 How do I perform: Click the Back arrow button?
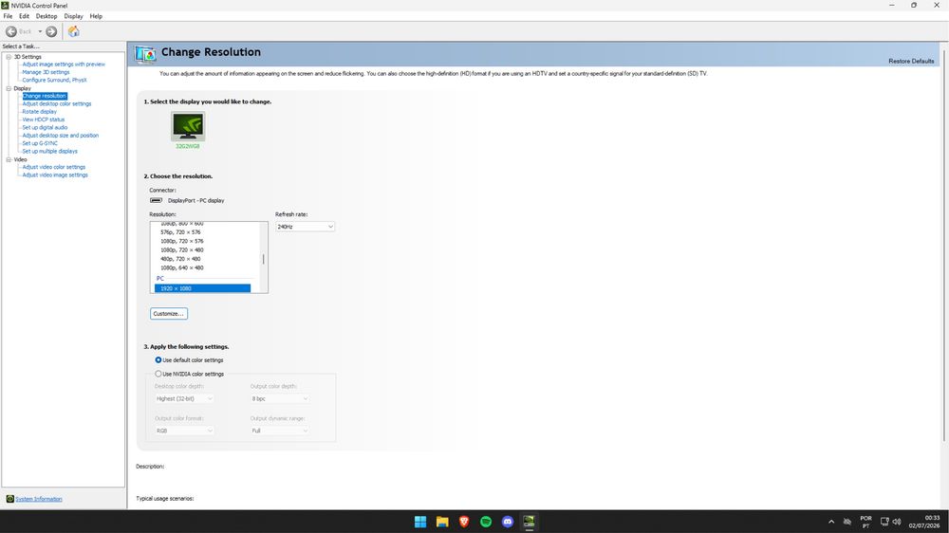(11, 31)
